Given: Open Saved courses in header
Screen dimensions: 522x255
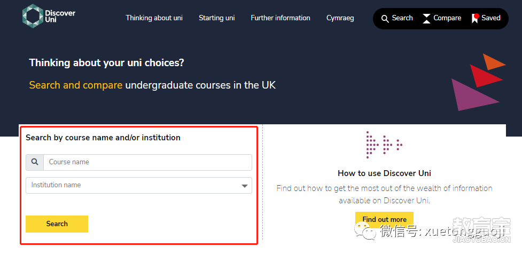Looking at the screenshot, I should click(x=486, y=18).
